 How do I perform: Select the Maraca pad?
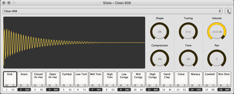pyautogui.click(x=195, y=79)
